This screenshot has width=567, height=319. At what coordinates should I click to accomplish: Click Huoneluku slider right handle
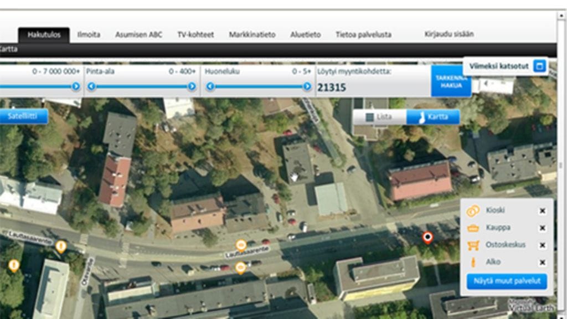pyautogui.click(x=307, y=86)
